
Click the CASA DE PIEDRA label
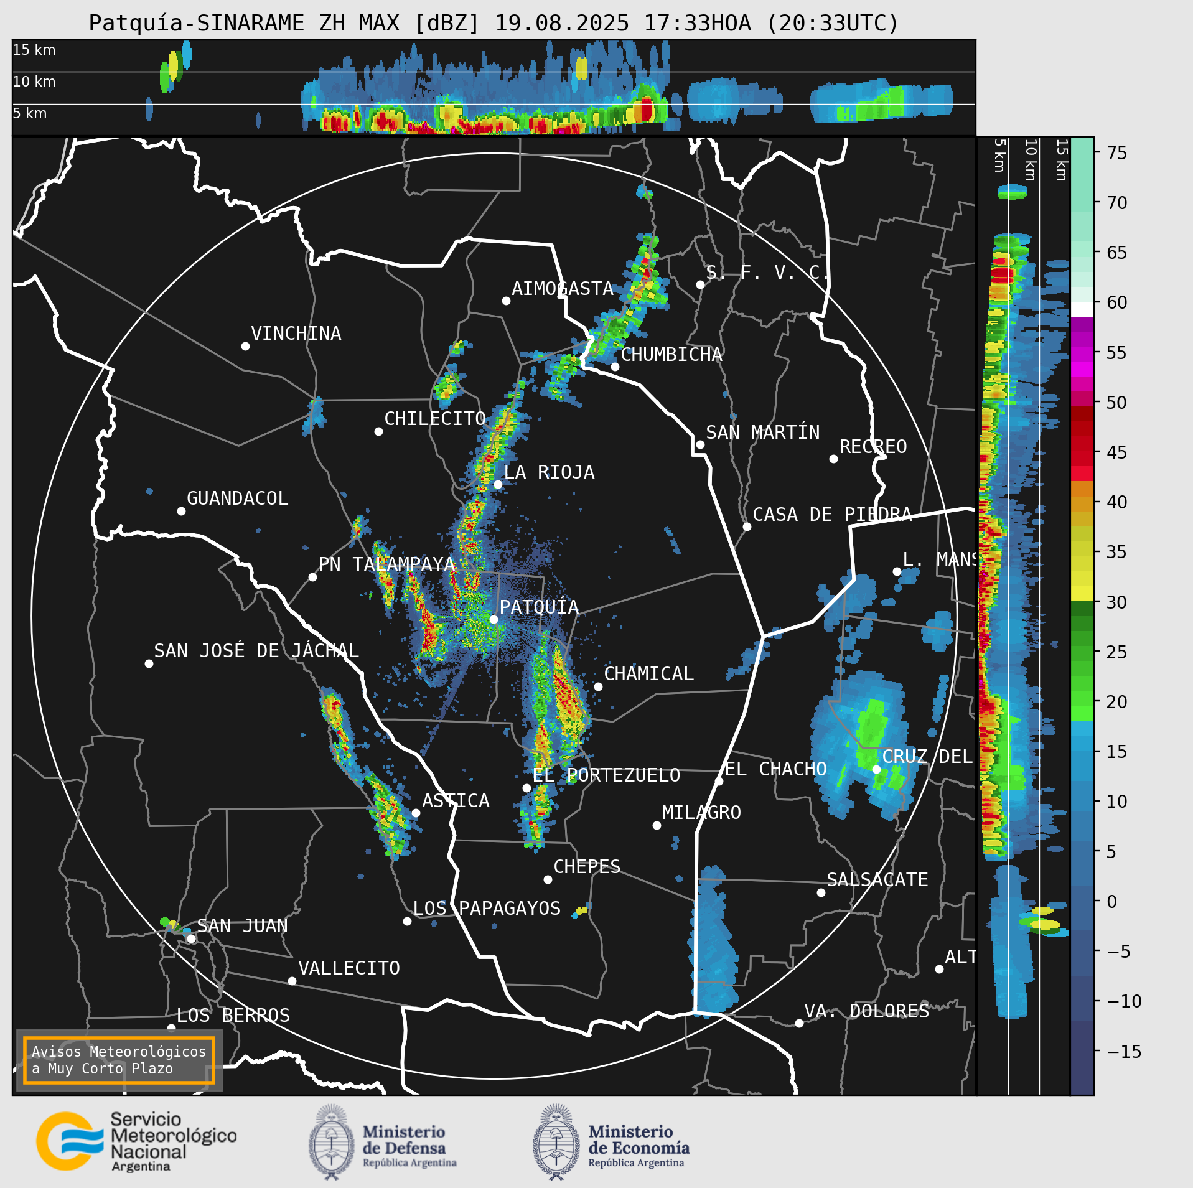(x=833, y=514)
